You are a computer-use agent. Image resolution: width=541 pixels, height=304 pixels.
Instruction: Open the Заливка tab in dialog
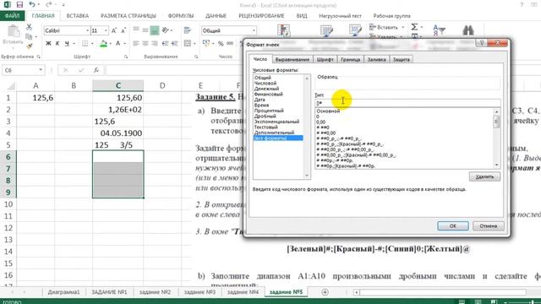376,59
